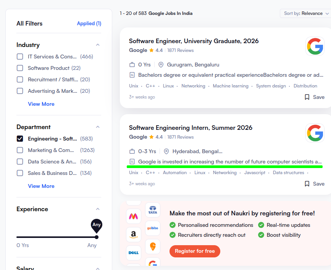The image size is (331, 270).
Task: Click Register for free button
Action: [195, 251]
